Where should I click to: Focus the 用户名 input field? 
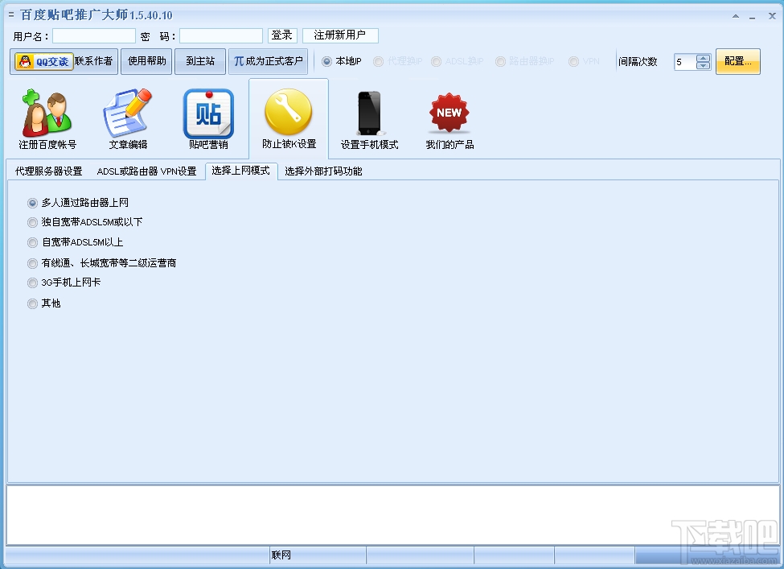point(94,36)
